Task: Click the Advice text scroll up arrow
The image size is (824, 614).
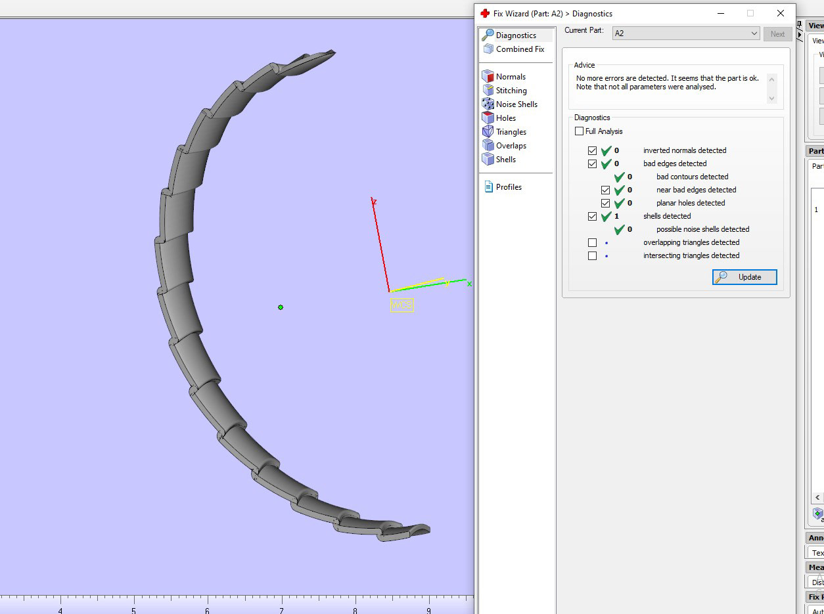Action: (x=771, y=79)
